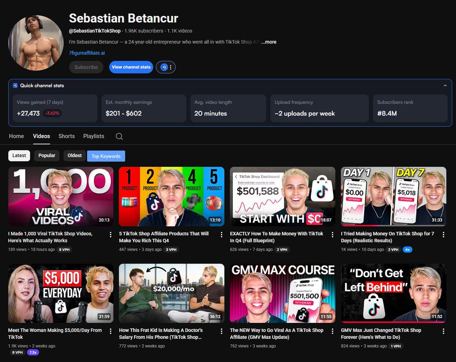Click title Meet The Woman Making $5,000/Day
456x362 pixels.
tap(55, 333)
